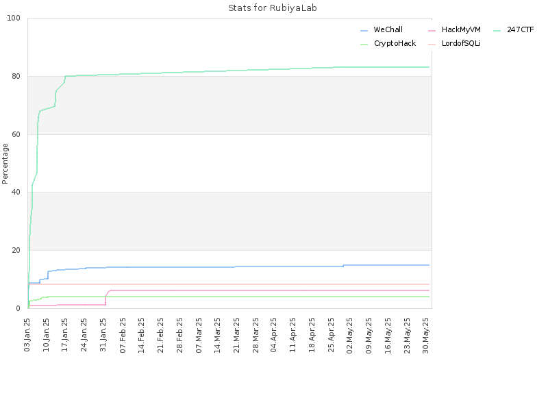Click the WeChall blue legend swatch

[364, 31]
